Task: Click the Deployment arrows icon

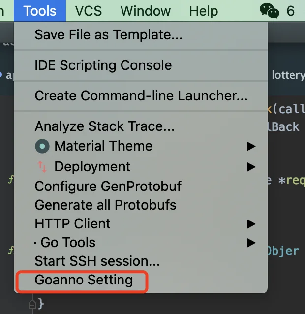Action: 42,167
